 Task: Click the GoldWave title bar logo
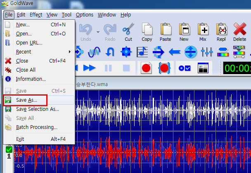pyautogui.click(x=5, y=3)
